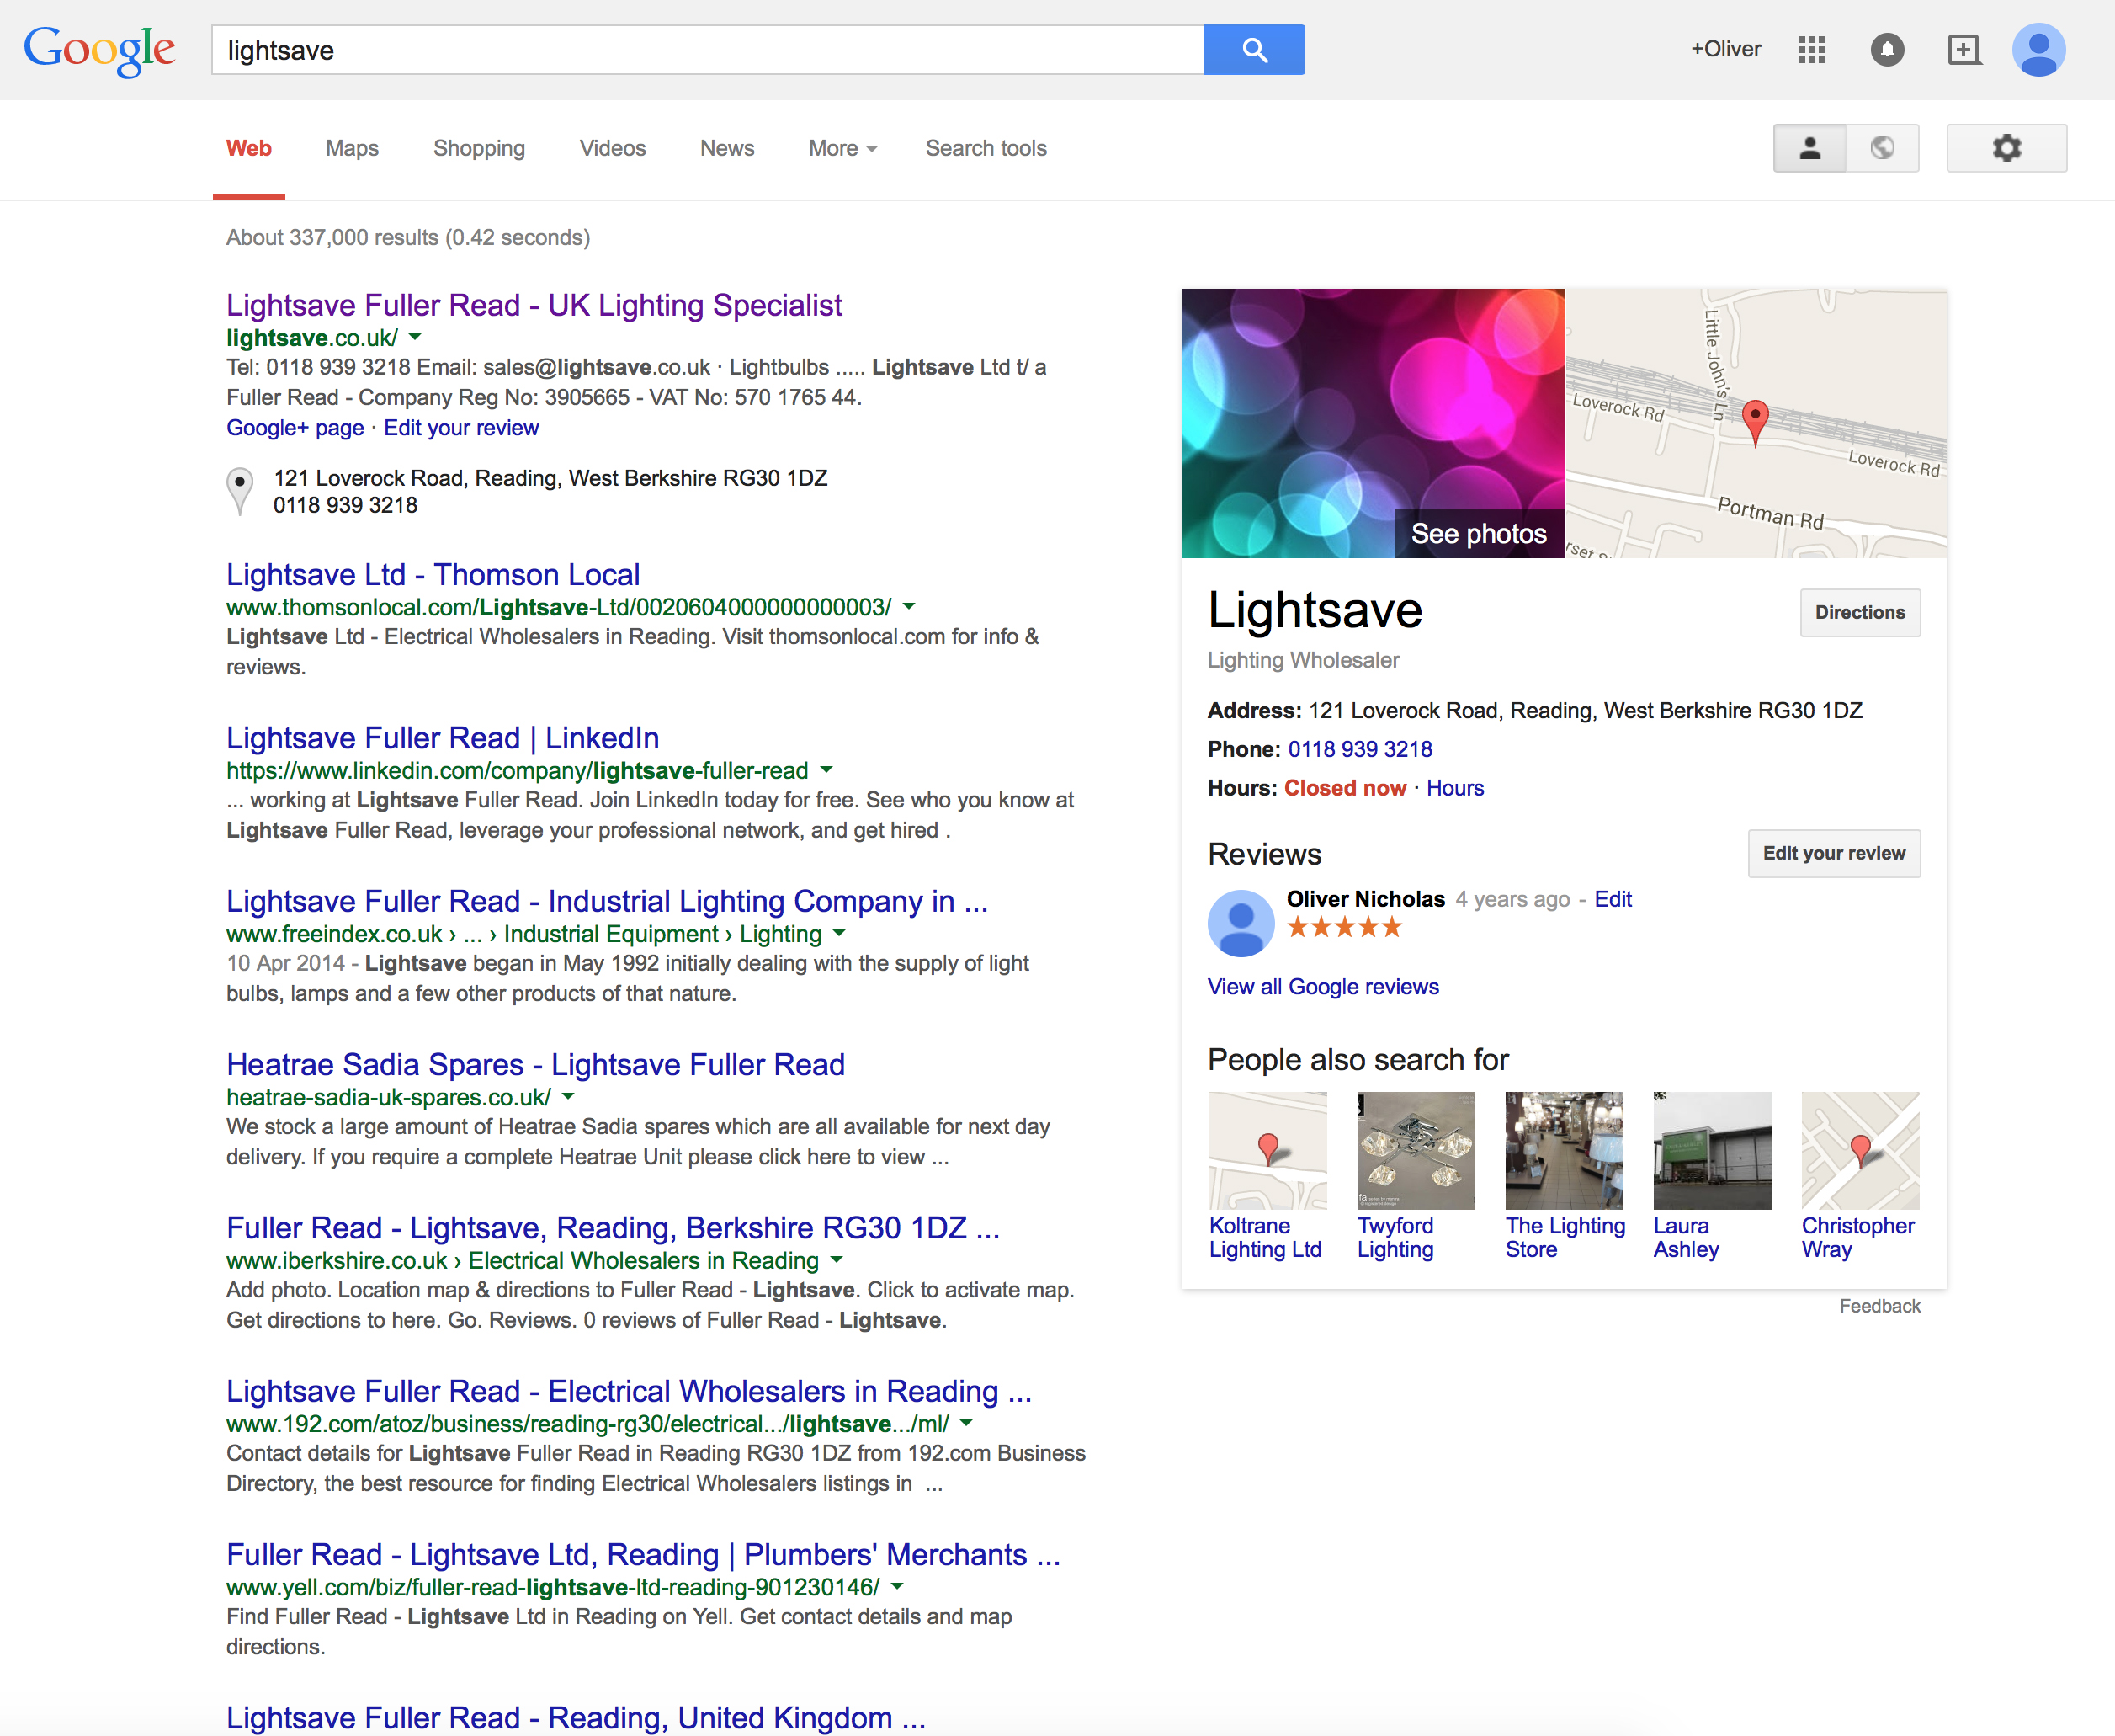Switch to the News tab
Viewport: 2115px width, 1736px height.
point(726,148)
